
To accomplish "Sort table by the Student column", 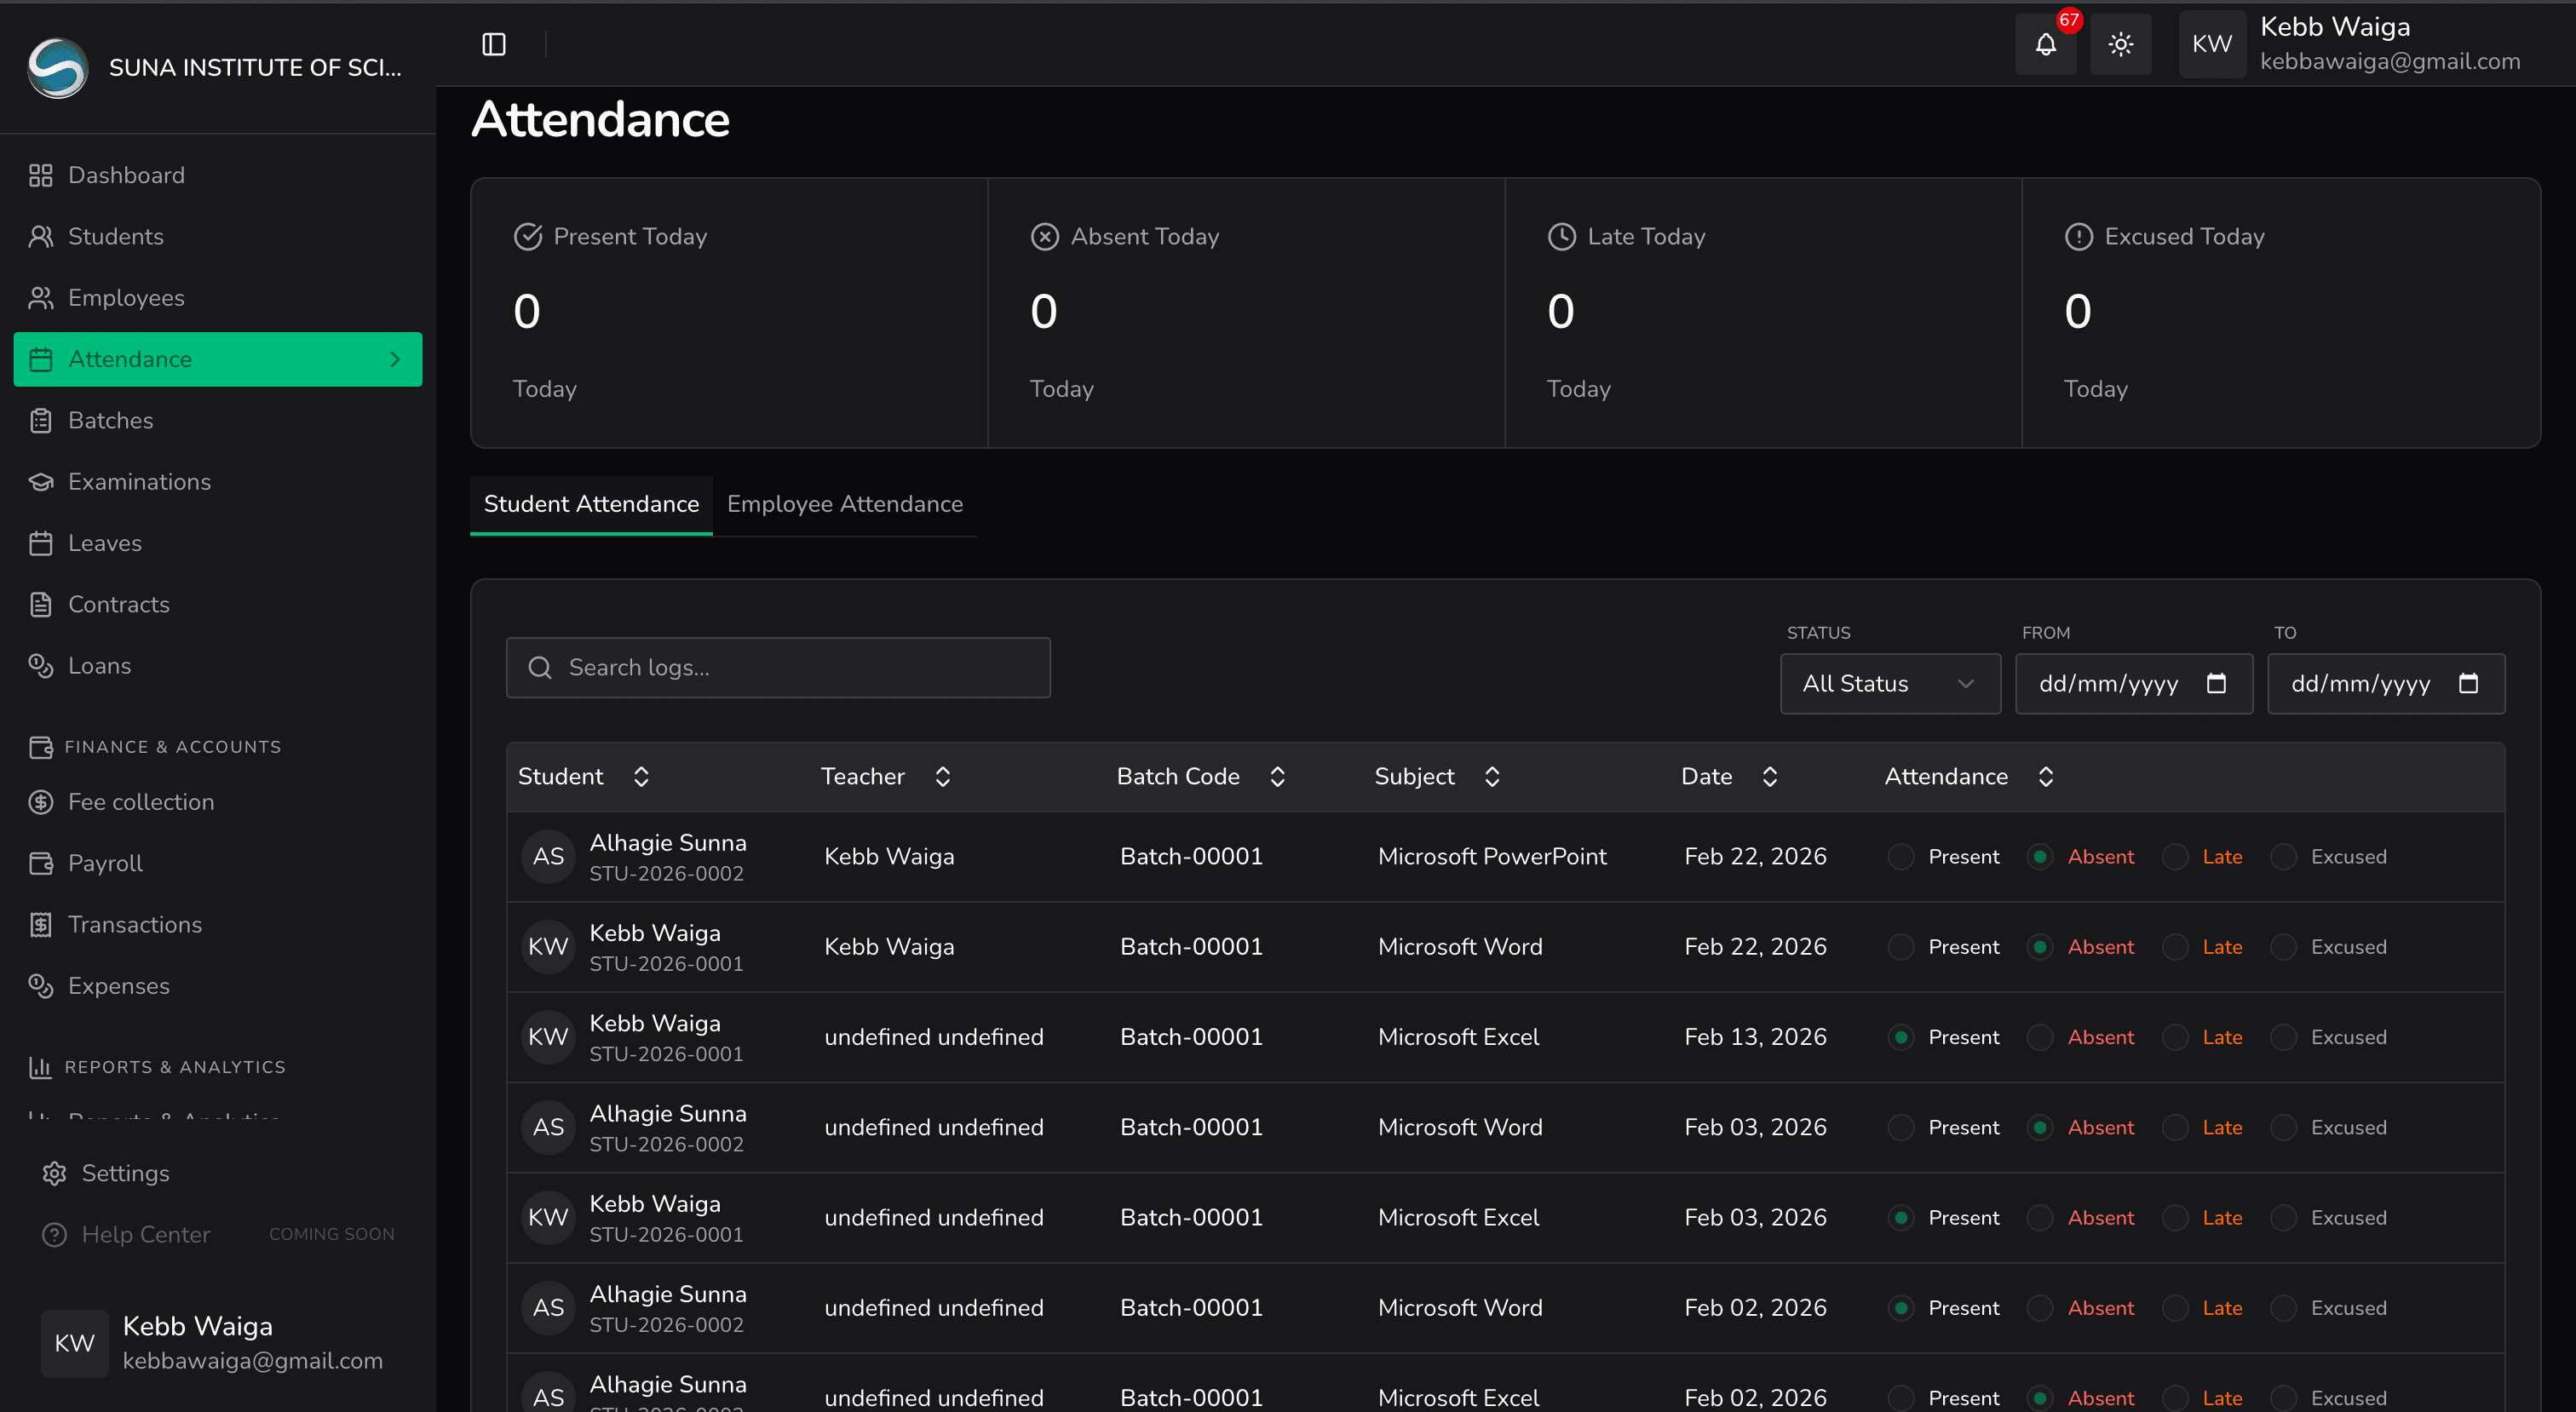I will (642, 776).
